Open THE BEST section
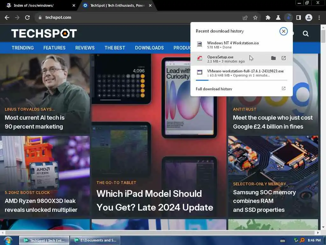Viewport: 326px width, 245px height. (115, 48)
